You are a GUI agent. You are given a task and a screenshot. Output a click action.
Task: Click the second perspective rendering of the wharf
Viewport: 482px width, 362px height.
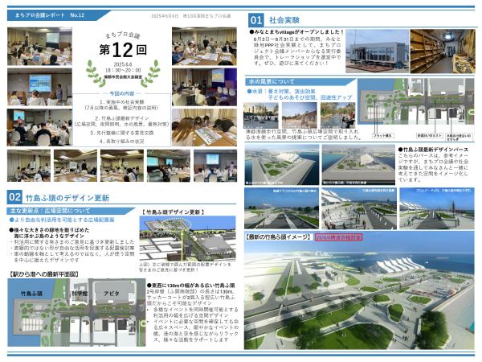[x=358, y=165]
